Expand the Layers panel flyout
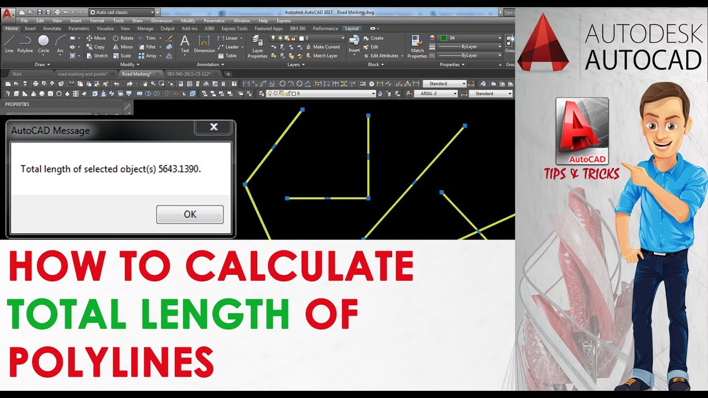Viewport: 708px width, 398px height. pyautogui.click(x=295, y=65)
